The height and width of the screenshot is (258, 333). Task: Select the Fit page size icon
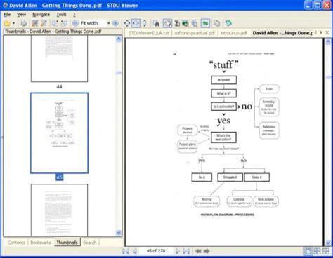coord(126,23)
